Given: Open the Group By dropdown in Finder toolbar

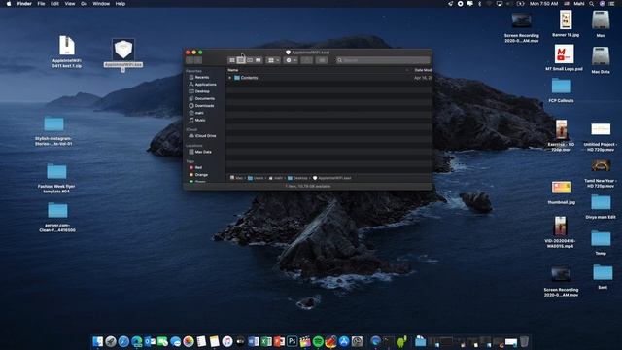Looking at the screenshot, I should pos(273,60).
